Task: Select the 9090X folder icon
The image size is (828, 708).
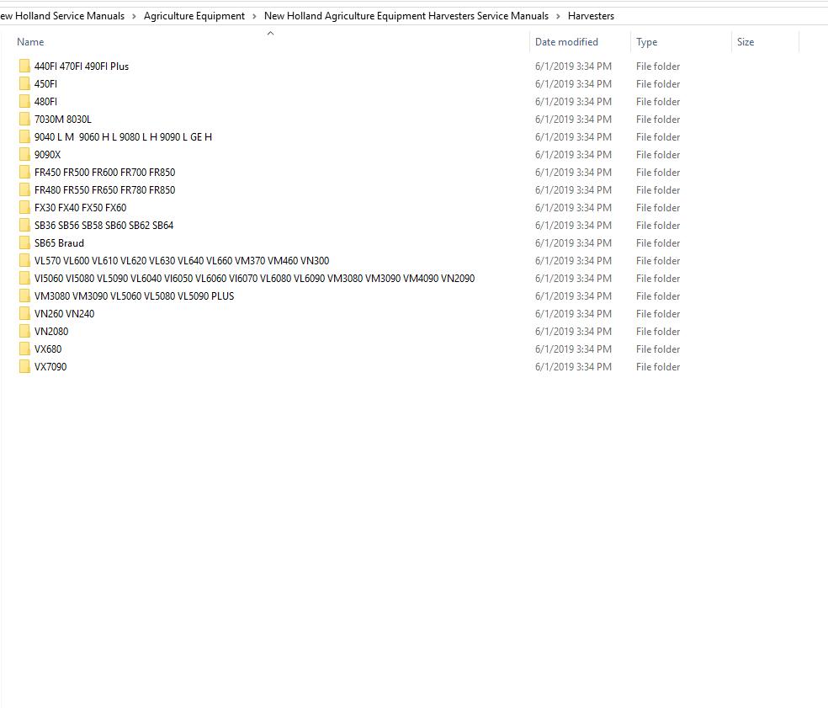Action: coord(24,155)
